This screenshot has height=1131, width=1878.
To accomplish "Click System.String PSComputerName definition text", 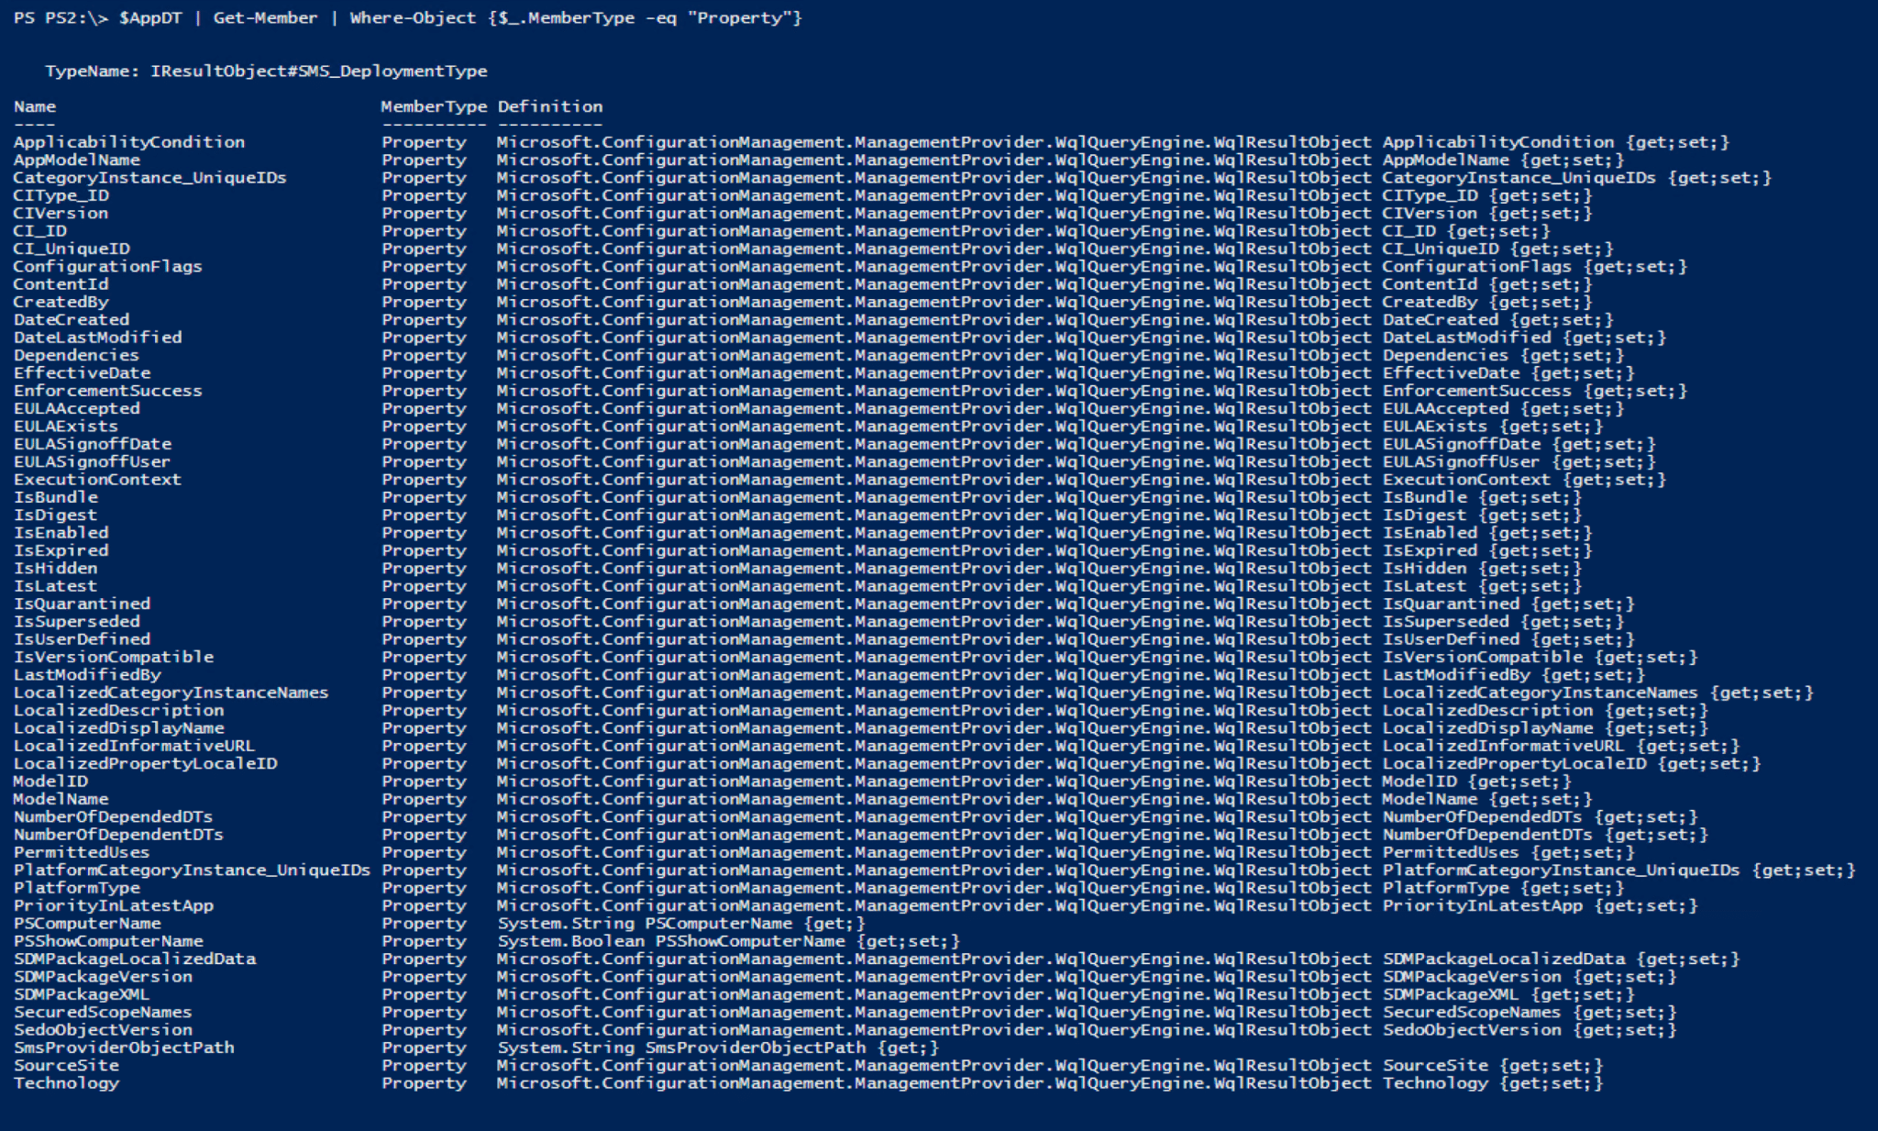I will (x=679, y=924).
